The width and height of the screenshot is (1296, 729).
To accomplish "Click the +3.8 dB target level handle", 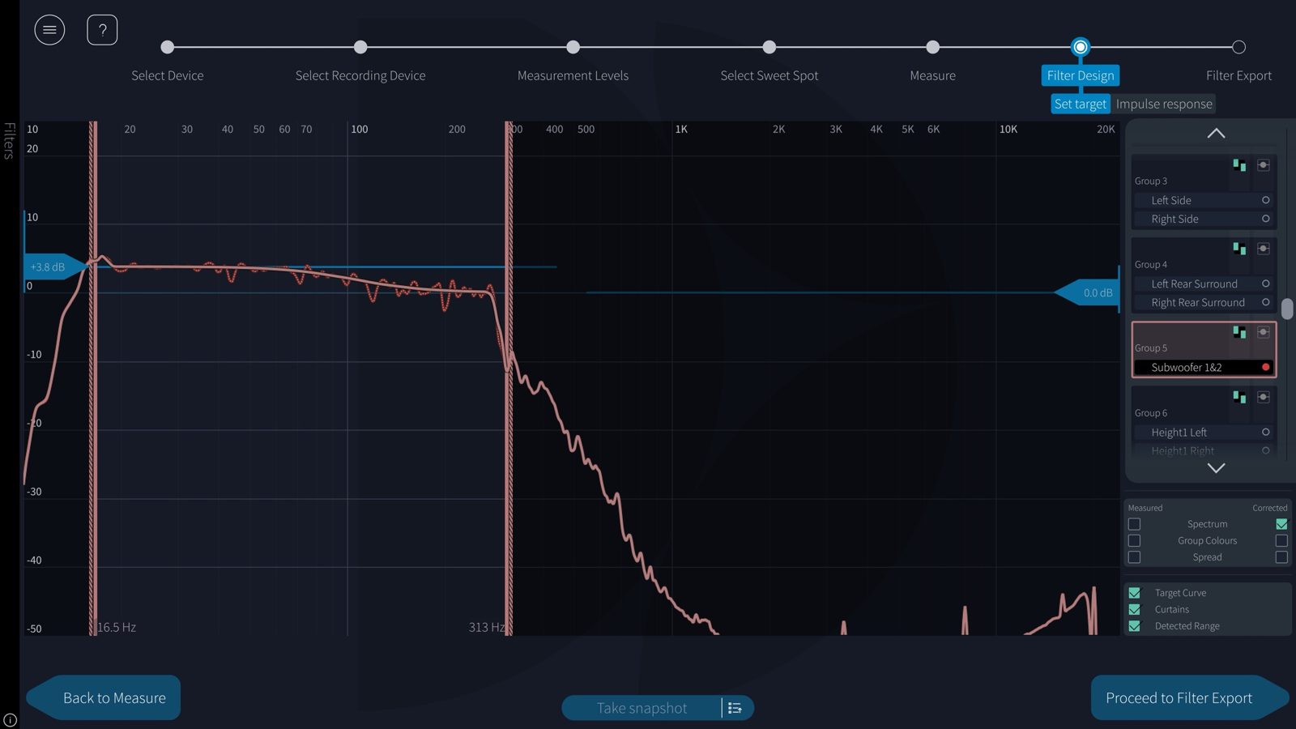I will (53, 266).
